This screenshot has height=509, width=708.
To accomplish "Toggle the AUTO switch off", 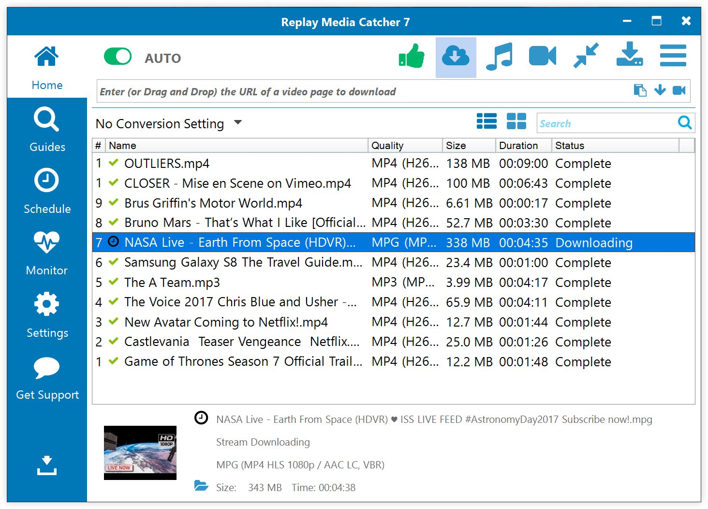I will click(x=118, y=57).
